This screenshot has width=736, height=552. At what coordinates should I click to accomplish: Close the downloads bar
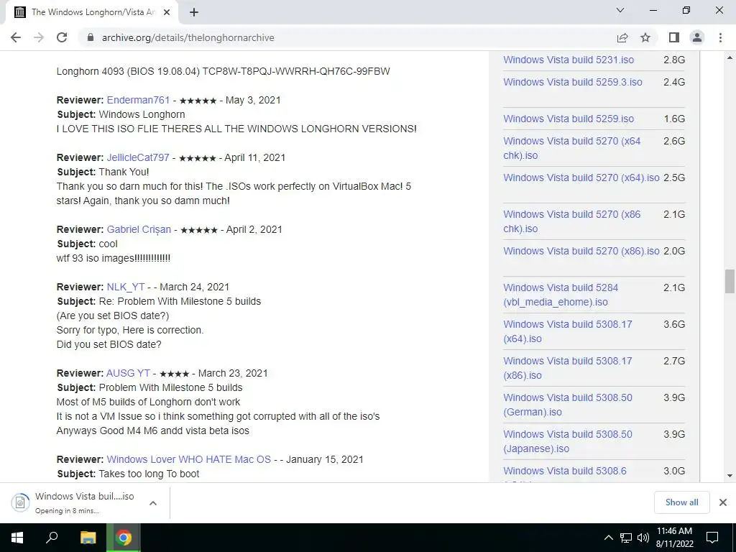723,502
